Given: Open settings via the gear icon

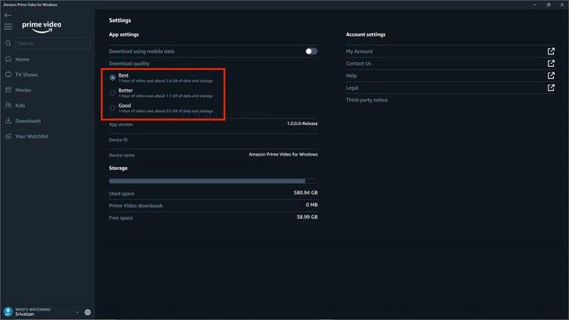Looking at the screenshot, I should click(x=87, y=312).
